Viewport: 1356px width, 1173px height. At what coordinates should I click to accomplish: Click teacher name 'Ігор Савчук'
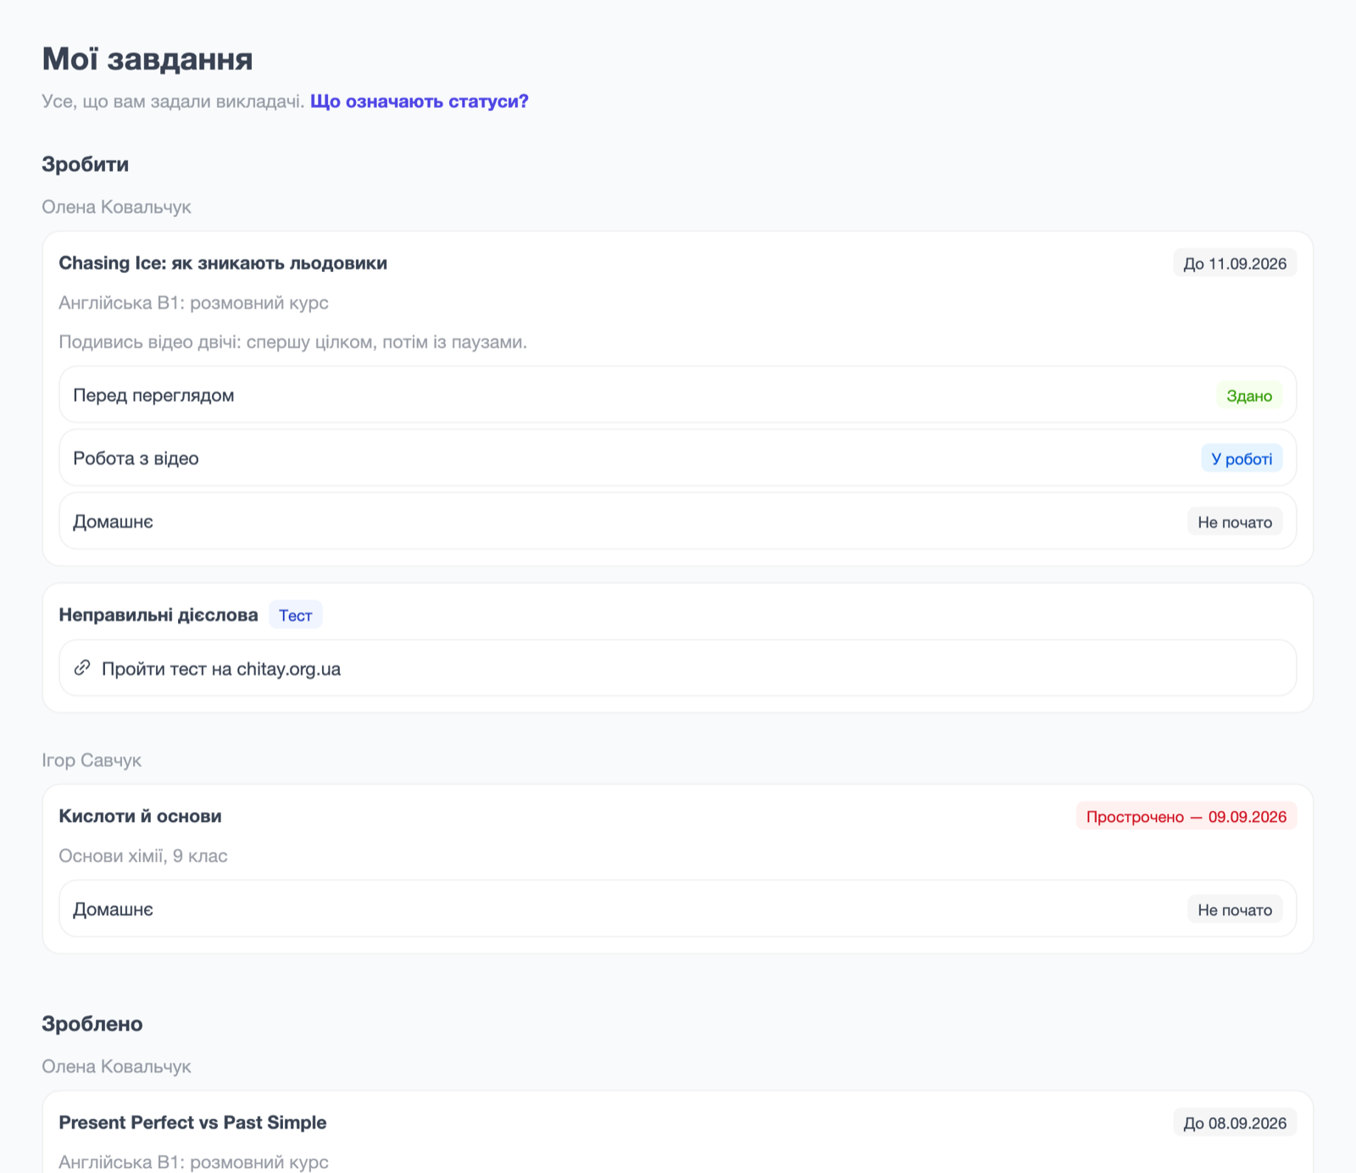92,760
